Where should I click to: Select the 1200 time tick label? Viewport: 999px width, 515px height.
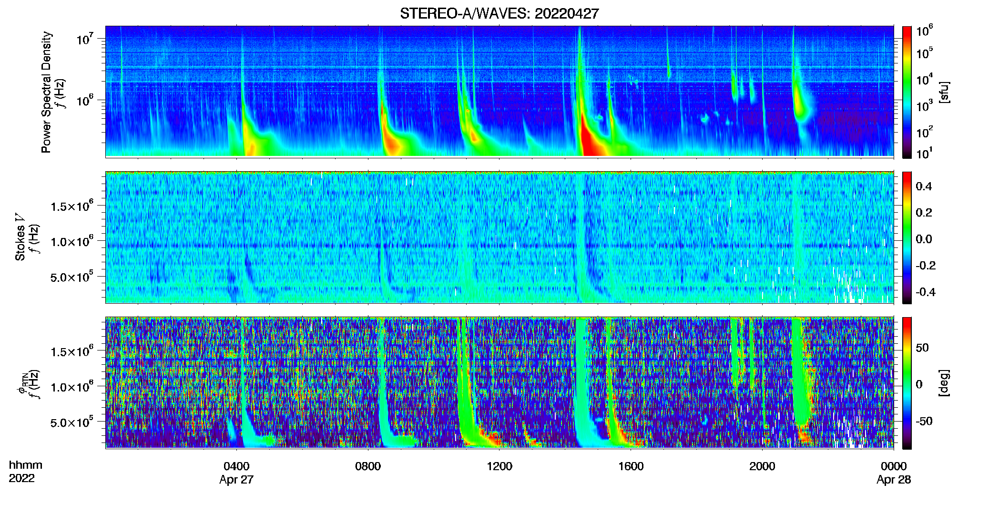499,466
